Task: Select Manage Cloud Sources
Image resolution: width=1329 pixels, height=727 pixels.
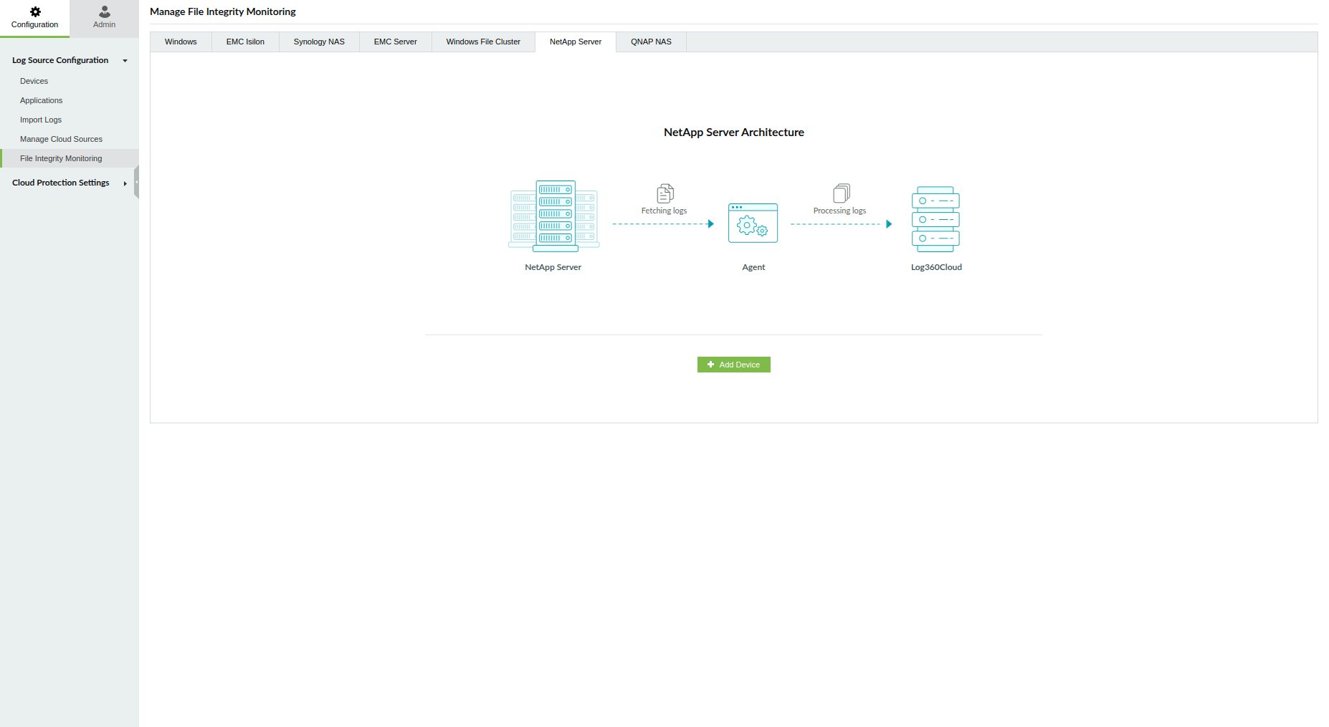Action: pos(61,139)
